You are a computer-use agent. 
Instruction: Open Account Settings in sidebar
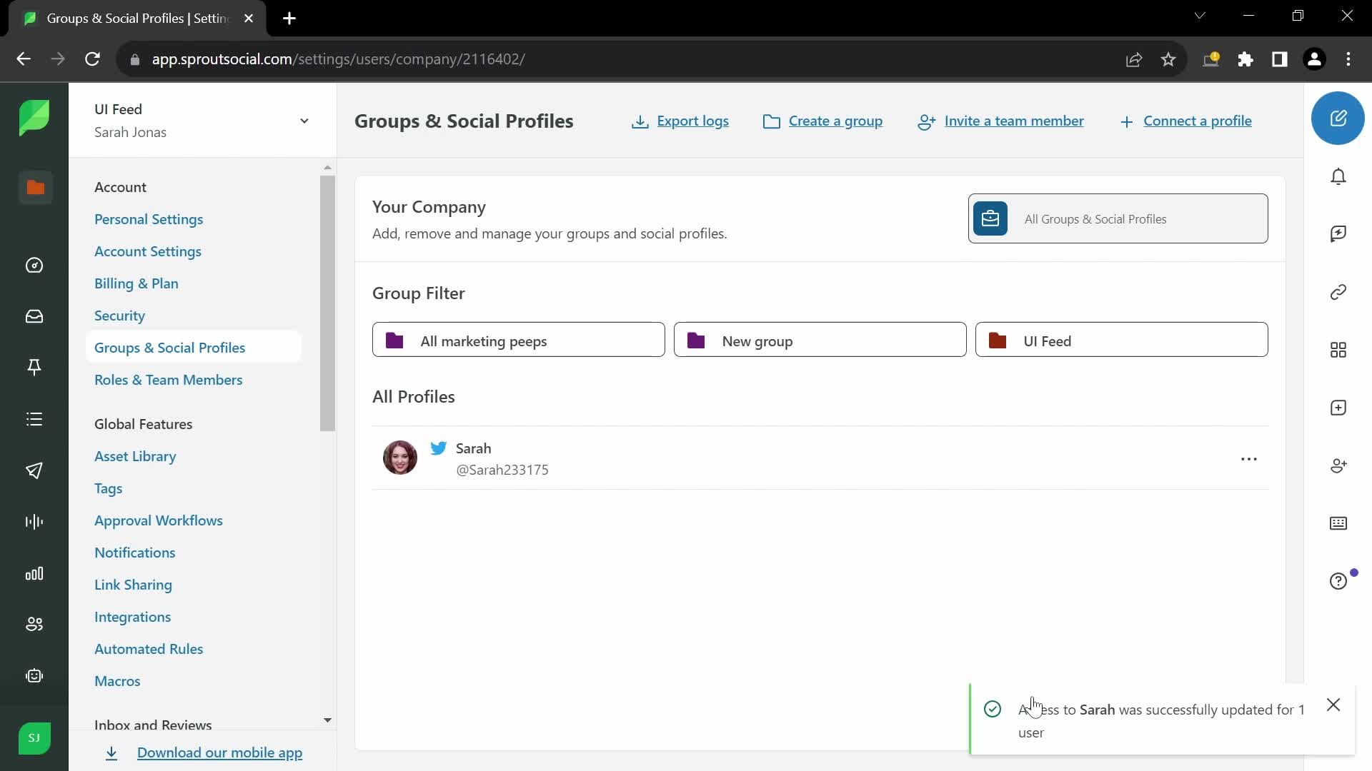[148, 251]
